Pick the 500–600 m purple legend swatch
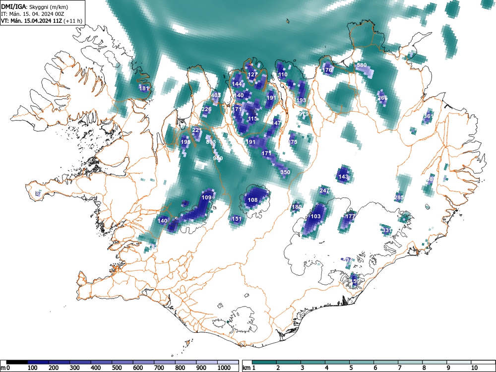 tap(123, 362)
